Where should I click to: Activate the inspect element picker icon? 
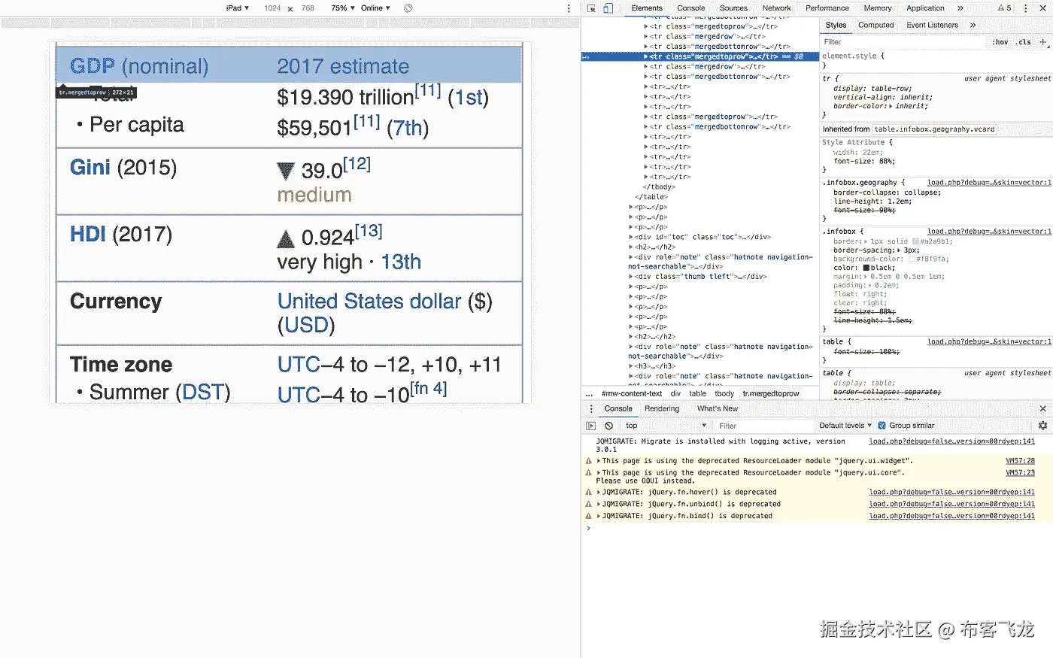point(591,8)
